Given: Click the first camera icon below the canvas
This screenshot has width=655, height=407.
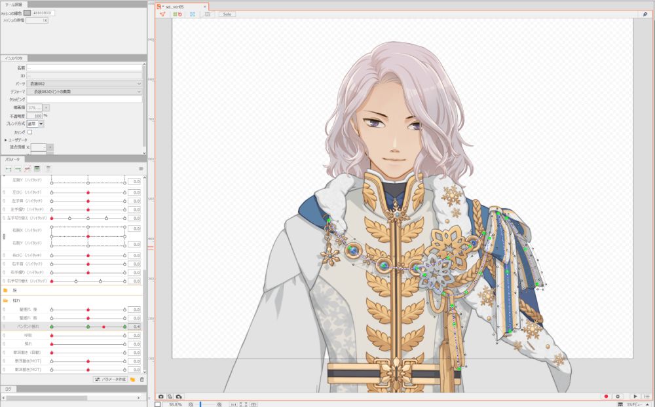Looking at the screenshot, I should coord(161,397).
